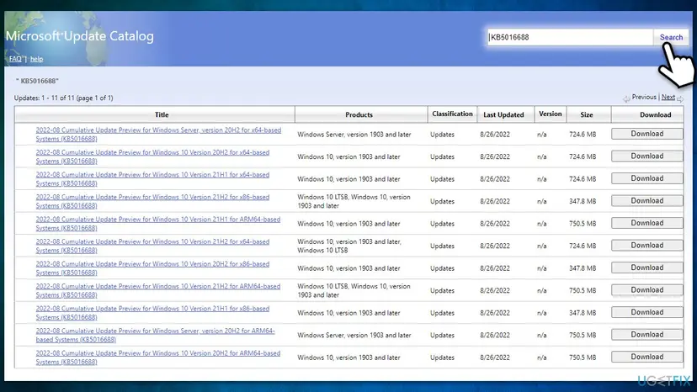Download Windows Server 20H2 x64 update

(646, 134)
